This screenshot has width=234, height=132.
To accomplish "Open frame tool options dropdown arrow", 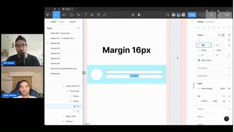I will click(66, 15).
